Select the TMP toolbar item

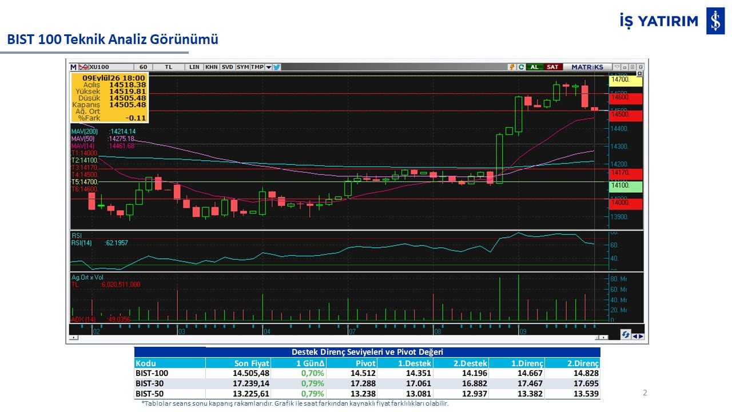click(x=257, y=67)
